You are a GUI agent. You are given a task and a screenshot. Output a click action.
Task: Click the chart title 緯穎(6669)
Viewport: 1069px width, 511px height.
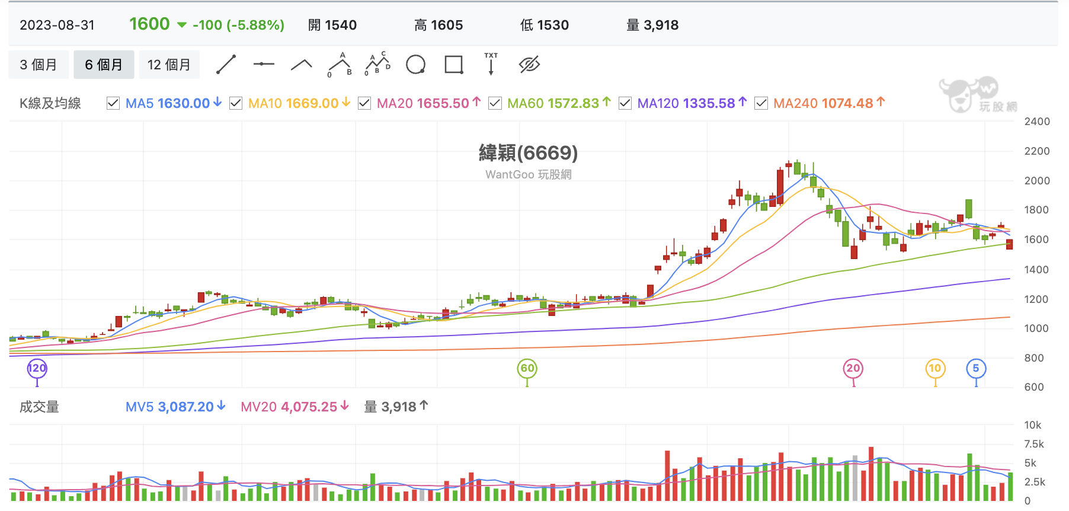[x=528, y=153]
